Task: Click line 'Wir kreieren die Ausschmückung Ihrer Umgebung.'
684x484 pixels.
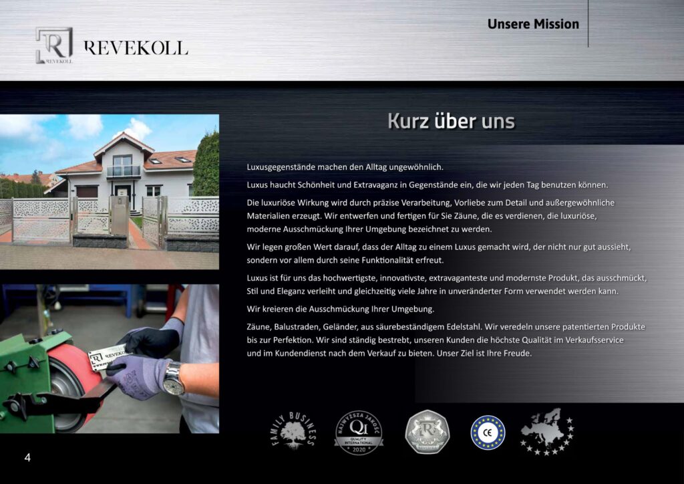Action: tap(340, 309)
